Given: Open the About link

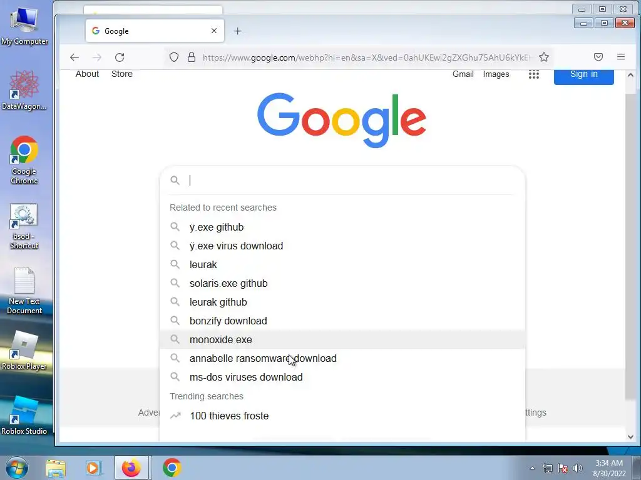Looking at the screenshot, I should (87, 74).
